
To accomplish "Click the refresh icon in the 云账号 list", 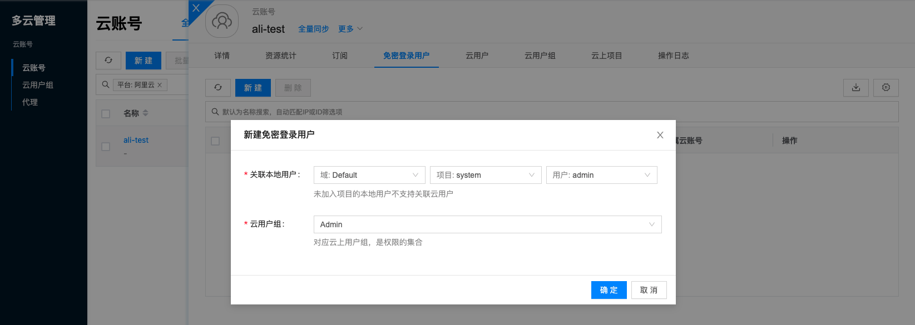I will 108,61.
